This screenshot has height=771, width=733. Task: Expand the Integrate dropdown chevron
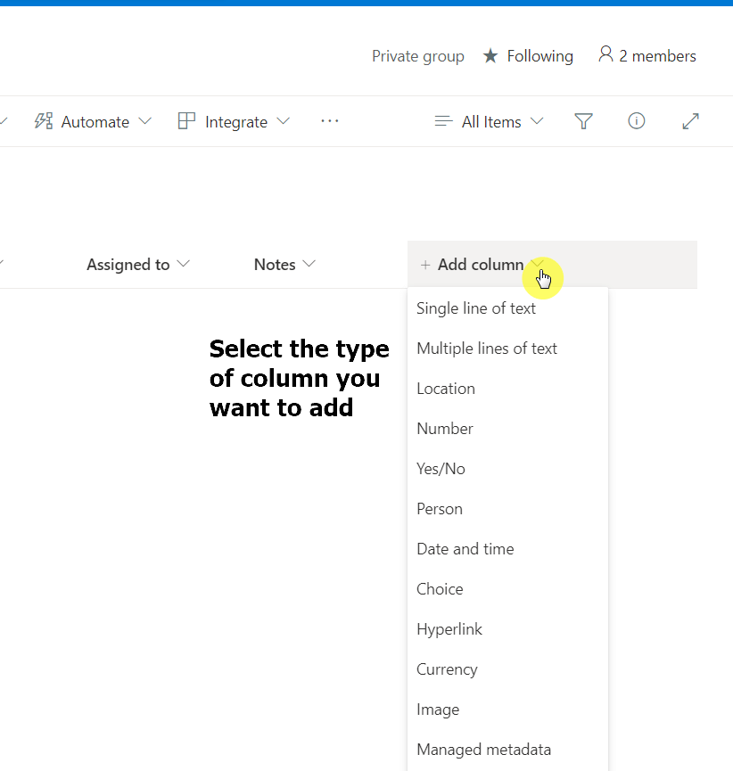[283, 121]
